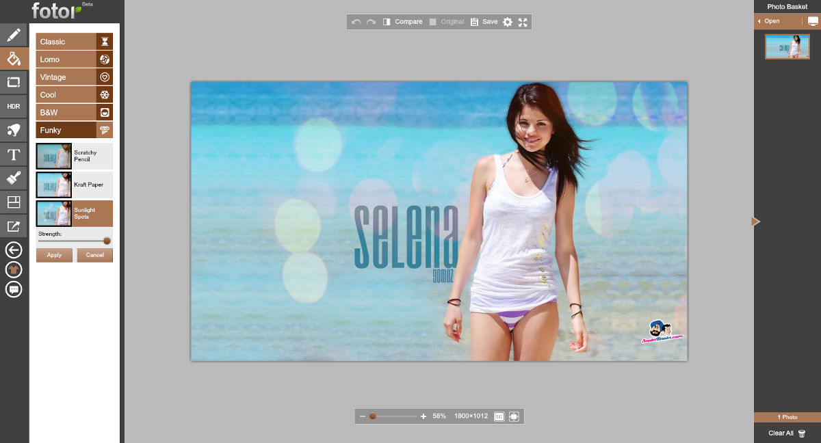Click the fotor logo
This screenshot has height=443, width=821.
pyautogui.click(x=57, y=11)
